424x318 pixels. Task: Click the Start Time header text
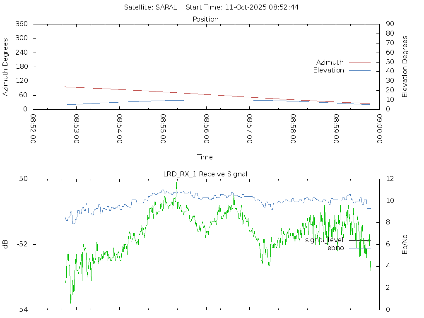pos(242,7)
